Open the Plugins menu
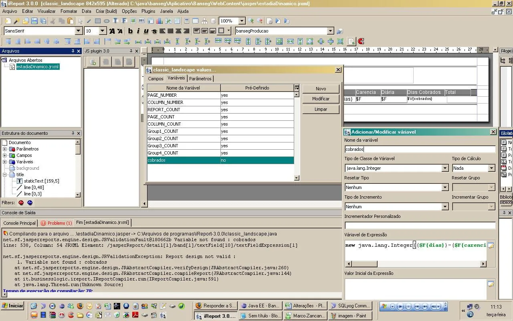Image resolution: width=513 pixels, height=321 pixels. [x=148, y=11]
